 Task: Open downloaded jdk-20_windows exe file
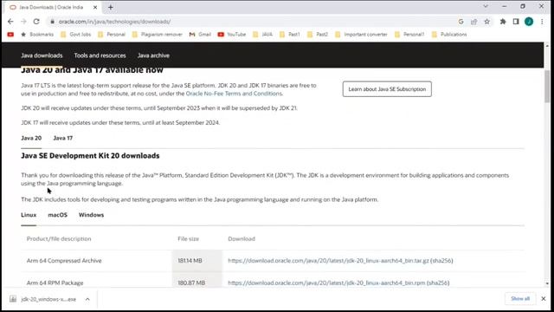[43, 299]
